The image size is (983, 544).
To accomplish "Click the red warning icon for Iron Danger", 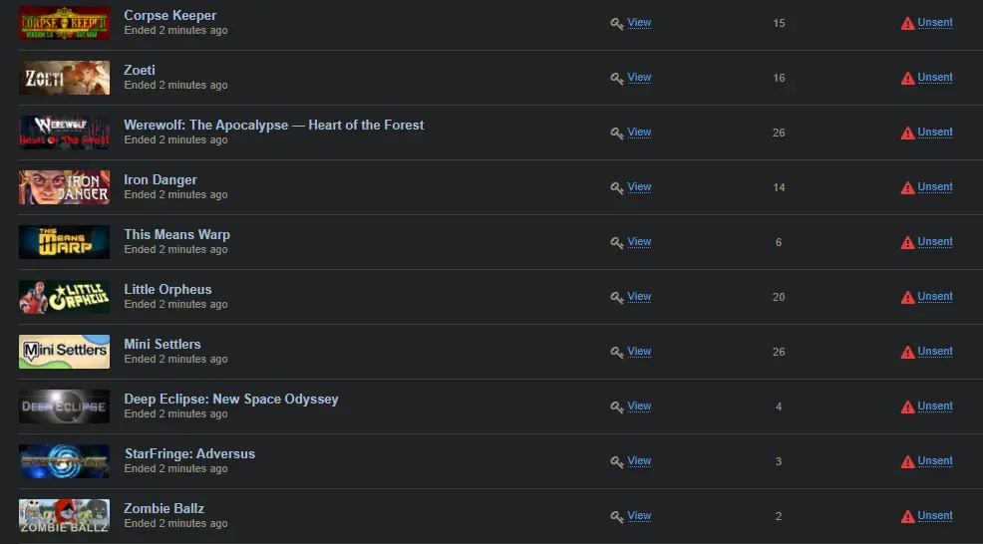I will click(x=908, y=188).
